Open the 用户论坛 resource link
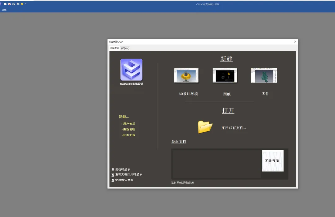335x217 pixels. coord(128,124)
